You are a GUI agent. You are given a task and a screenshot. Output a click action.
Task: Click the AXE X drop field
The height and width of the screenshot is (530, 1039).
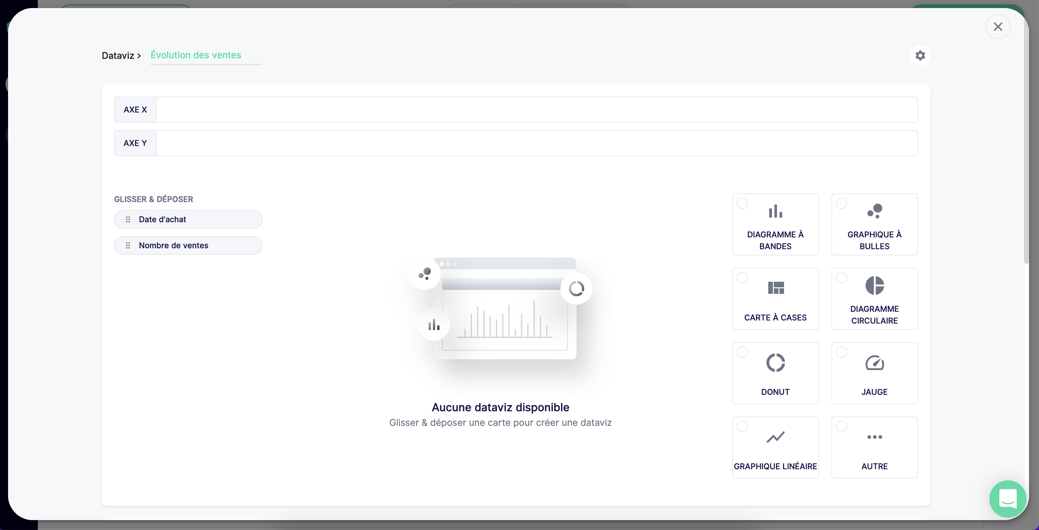537,110
